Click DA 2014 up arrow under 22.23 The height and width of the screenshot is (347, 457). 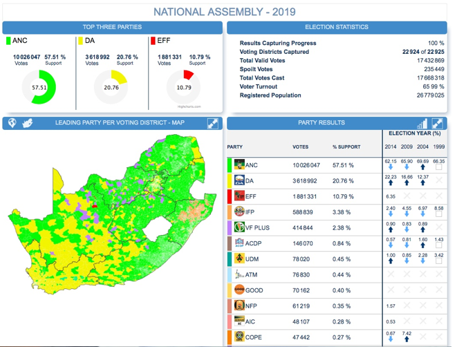pyautogui.click(x=391, y=182)
